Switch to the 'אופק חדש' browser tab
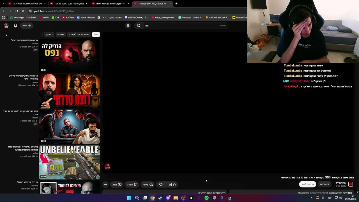This screenshot has width=359, height=202. tap(69, 3)
